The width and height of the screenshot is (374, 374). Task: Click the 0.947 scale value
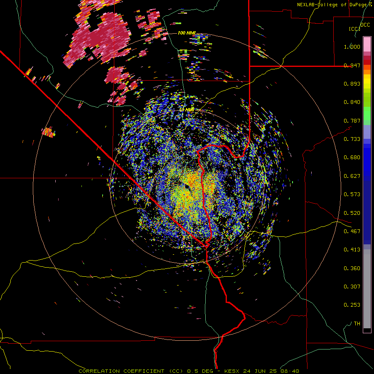coord(352,65)
